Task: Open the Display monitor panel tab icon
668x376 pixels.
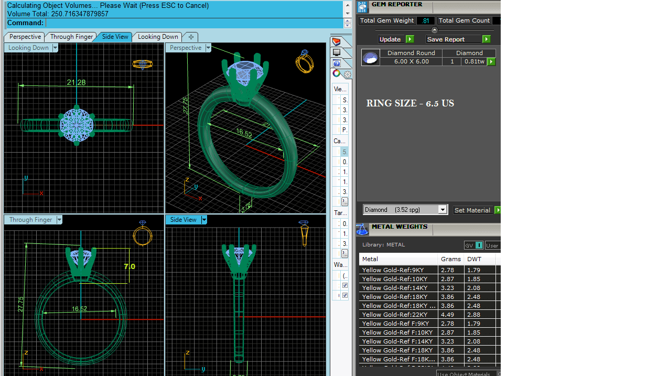Action: [336, 52]
